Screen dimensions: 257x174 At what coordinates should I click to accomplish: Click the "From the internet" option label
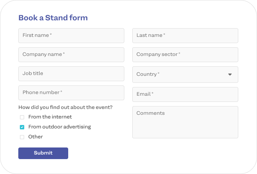click(50, 117)
